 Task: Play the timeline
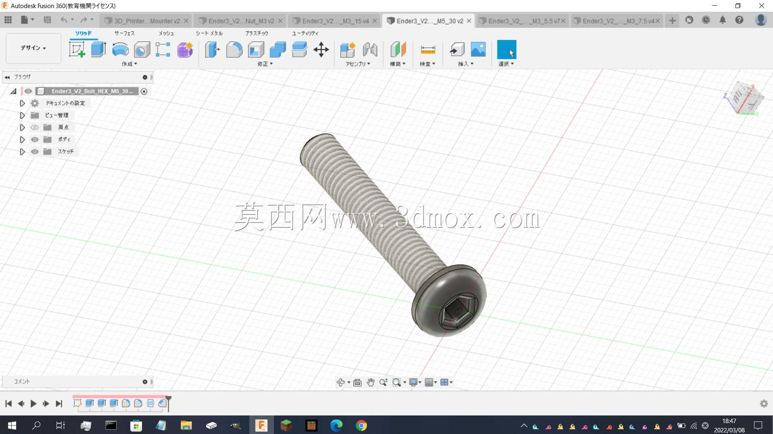(x=33, y=403)
